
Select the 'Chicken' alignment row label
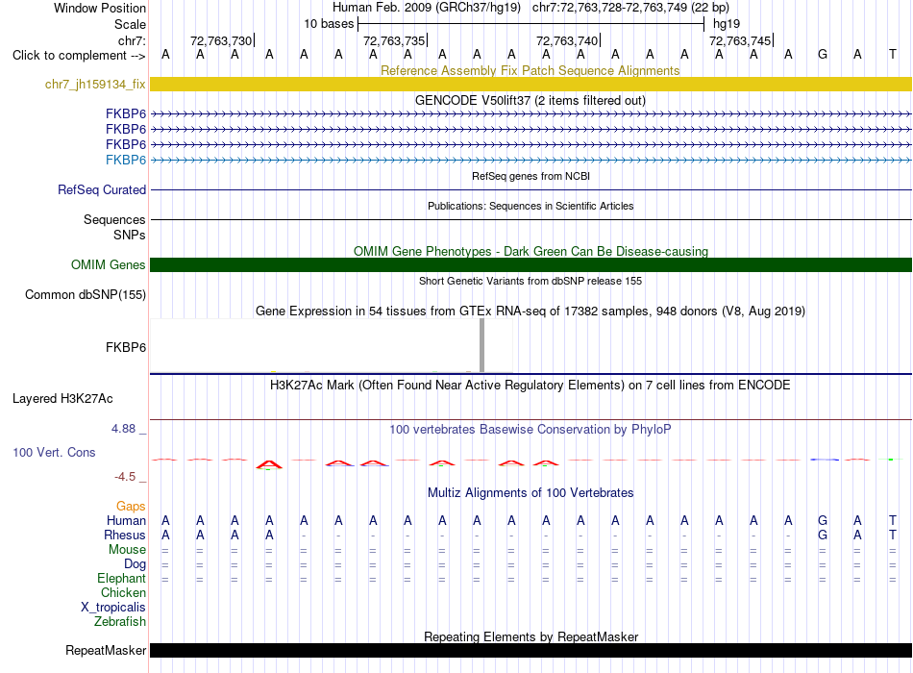coord(123,592)
